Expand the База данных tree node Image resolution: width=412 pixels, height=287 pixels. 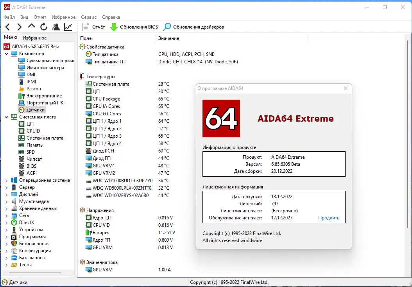coord(7,258)
